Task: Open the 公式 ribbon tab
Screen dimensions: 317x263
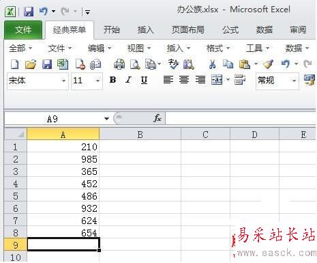Action: coord(230,30)
